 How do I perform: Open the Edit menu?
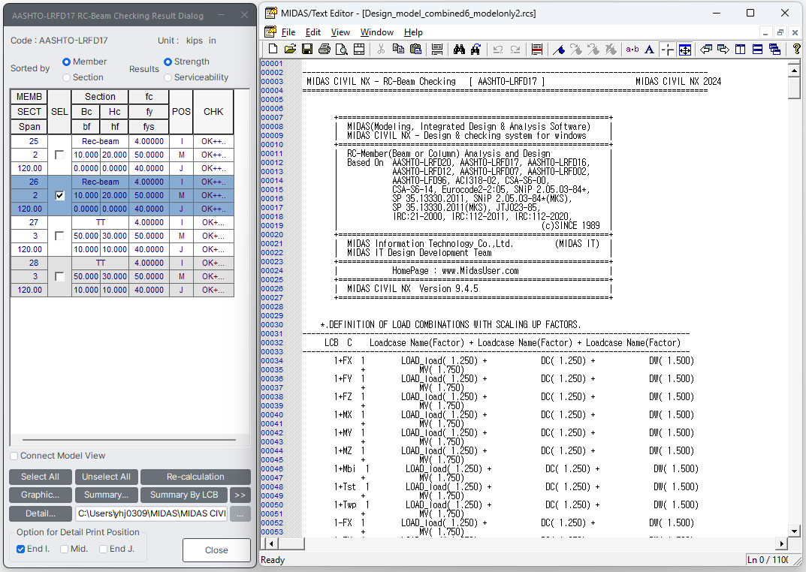pyautogui.click(x=313, y=32)
